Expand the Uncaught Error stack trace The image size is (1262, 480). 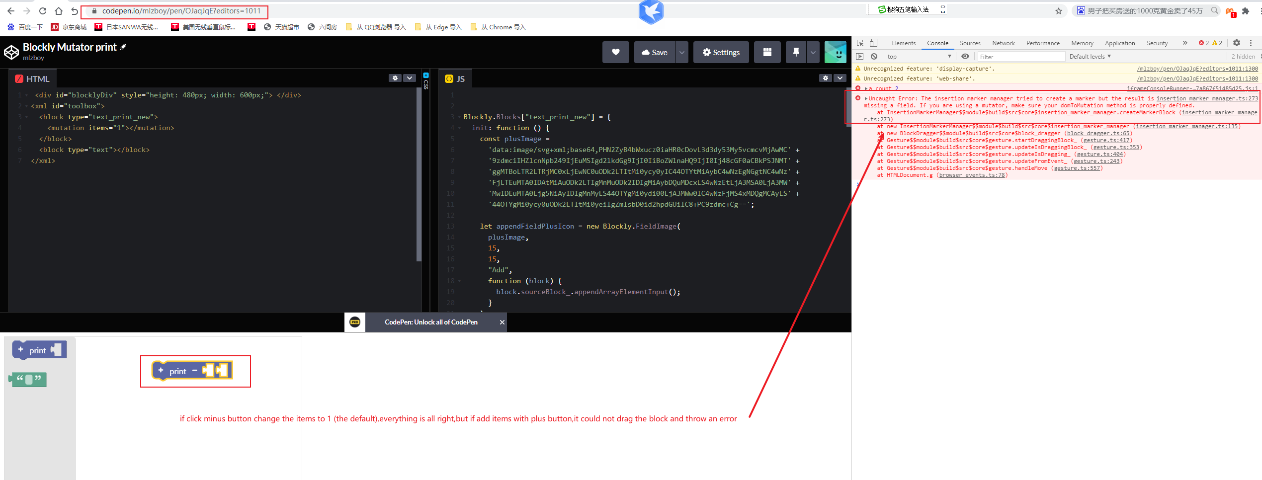pos(866,98)
